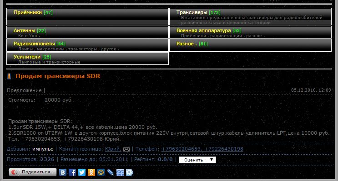Open the Приёмники [47] category

33,12
